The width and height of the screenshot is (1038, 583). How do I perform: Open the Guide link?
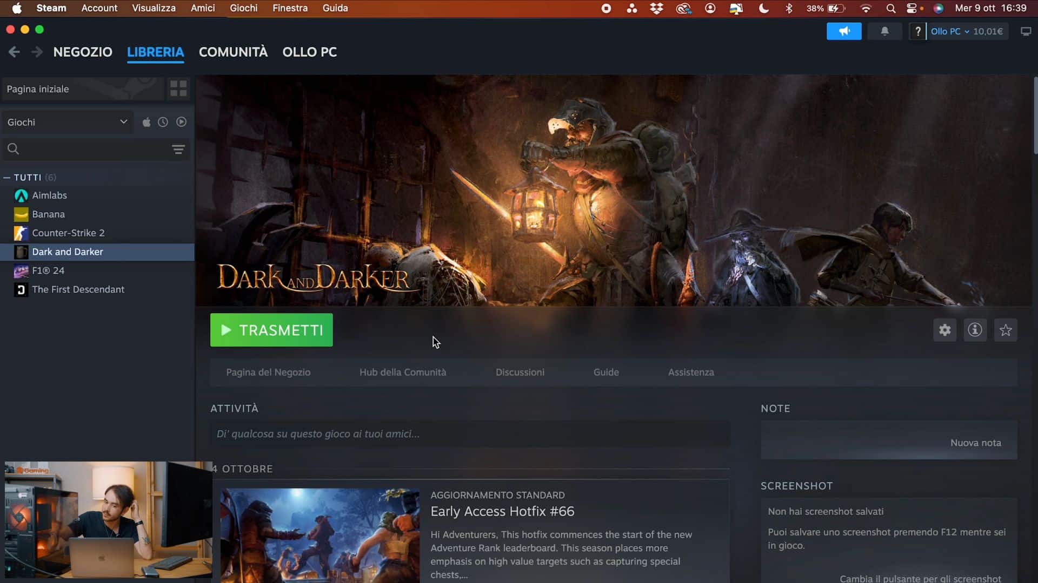pos(606,372)
